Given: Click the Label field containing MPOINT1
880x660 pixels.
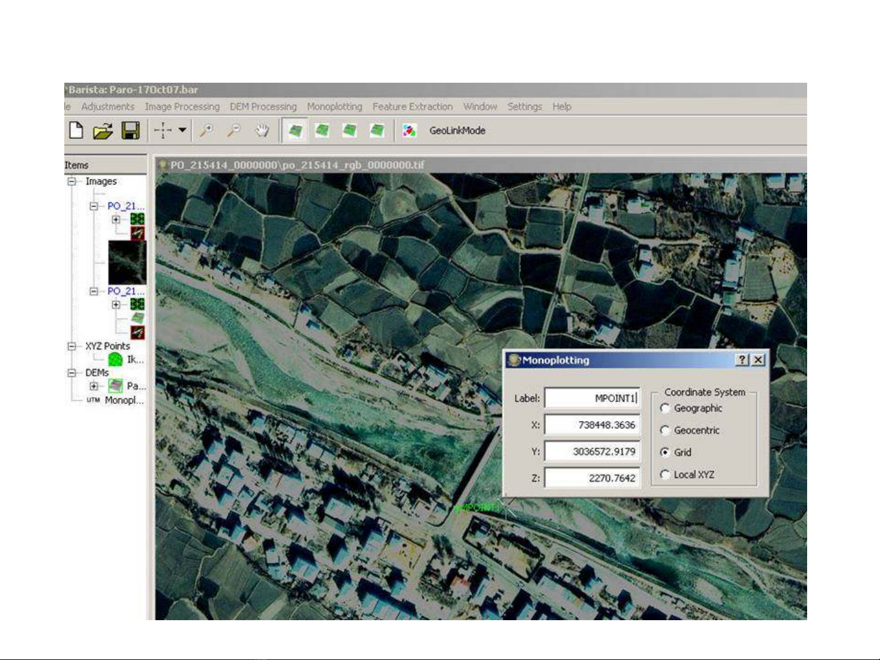Looking at the screenshot, I should pyautogui.click(x=592, y=398).
